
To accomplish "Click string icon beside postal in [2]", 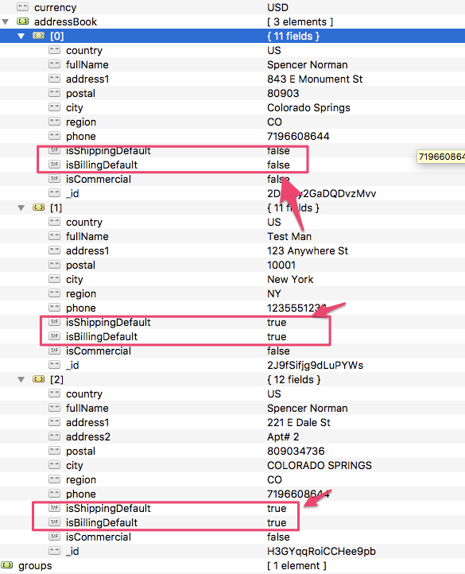I will [55, 451].
